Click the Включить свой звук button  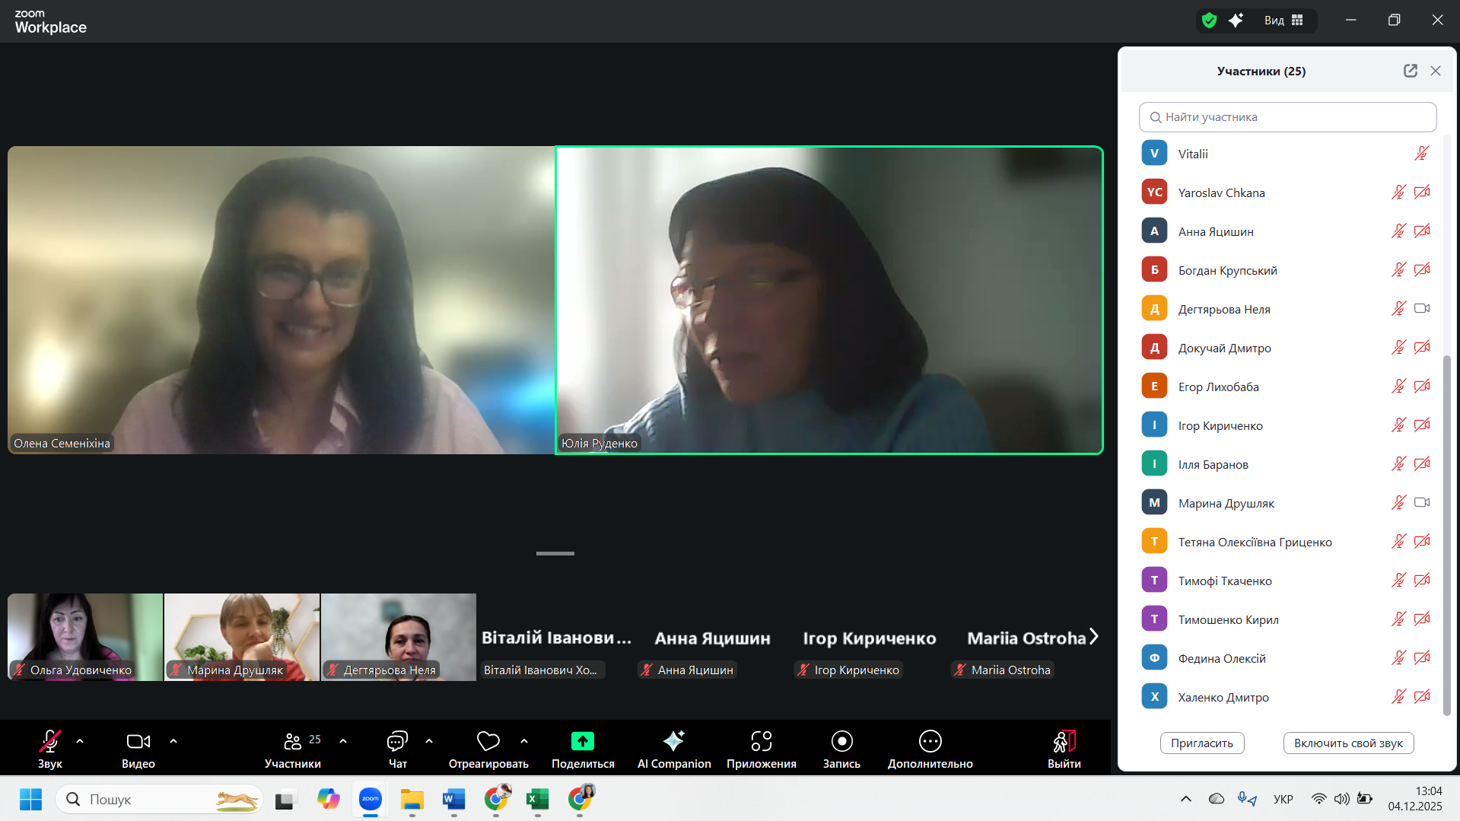[x=1347, y=743]
